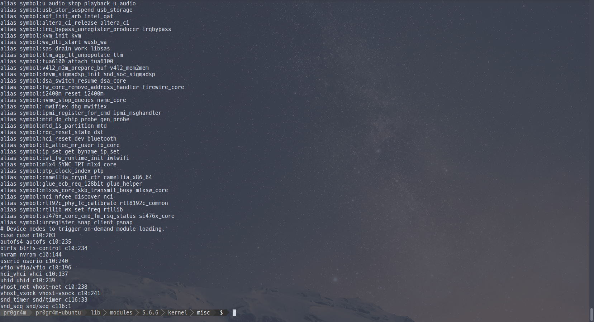
Task: Click the adf_init_arb intel_qat alias line
Action: pyautogui.click(x=57, y=16)
